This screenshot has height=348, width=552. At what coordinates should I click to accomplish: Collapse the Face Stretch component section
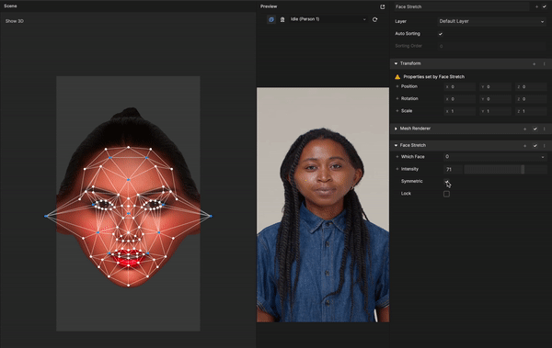(396, 145)
